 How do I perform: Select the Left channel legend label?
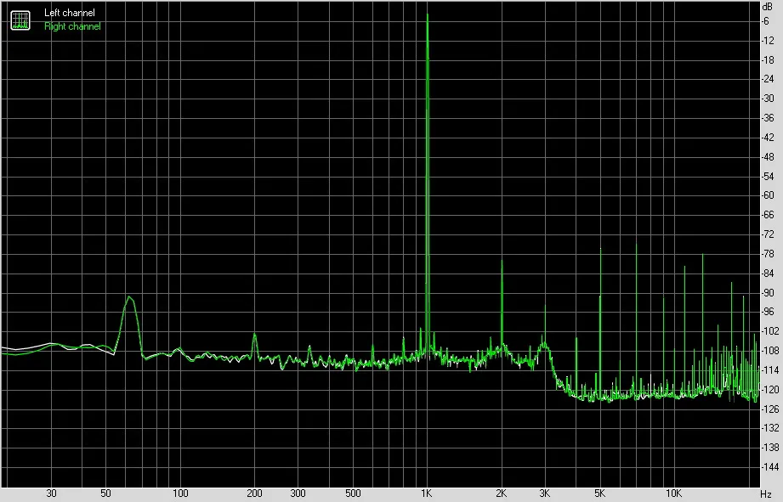coord(70,13)
